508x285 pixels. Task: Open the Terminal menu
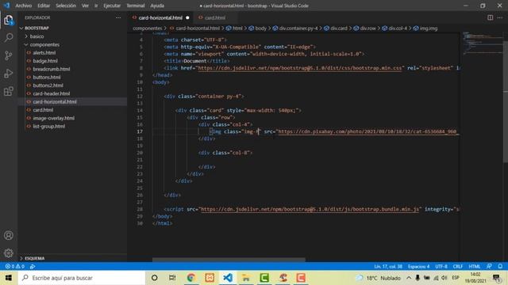pyautogui.click(x=136, y=6)
